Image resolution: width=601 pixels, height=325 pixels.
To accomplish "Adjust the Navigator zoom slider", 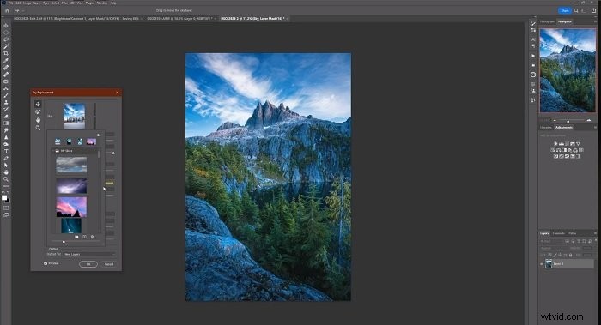I will [x=568, y=121].
